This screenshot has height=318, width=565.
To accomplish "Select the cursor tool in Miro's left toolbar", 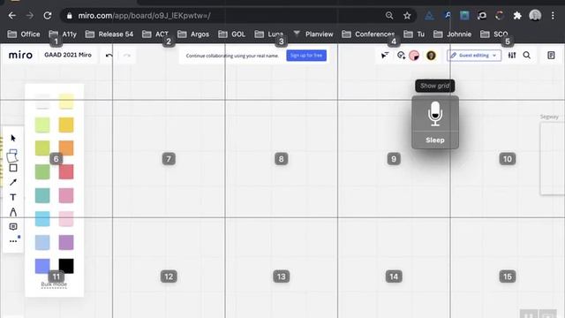I will click(x=13, y=138).
